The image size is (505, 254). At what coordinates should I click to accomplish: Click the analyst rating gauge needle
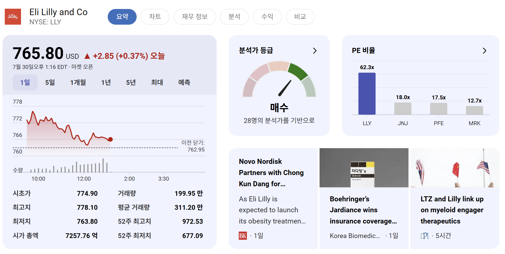point(285,88)
